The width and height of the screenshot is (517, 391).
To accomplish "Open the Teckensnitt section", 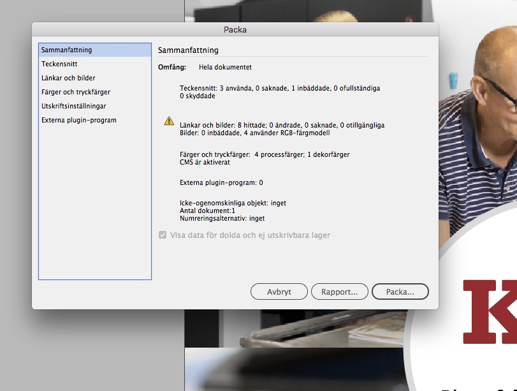I will click(95, 64).
